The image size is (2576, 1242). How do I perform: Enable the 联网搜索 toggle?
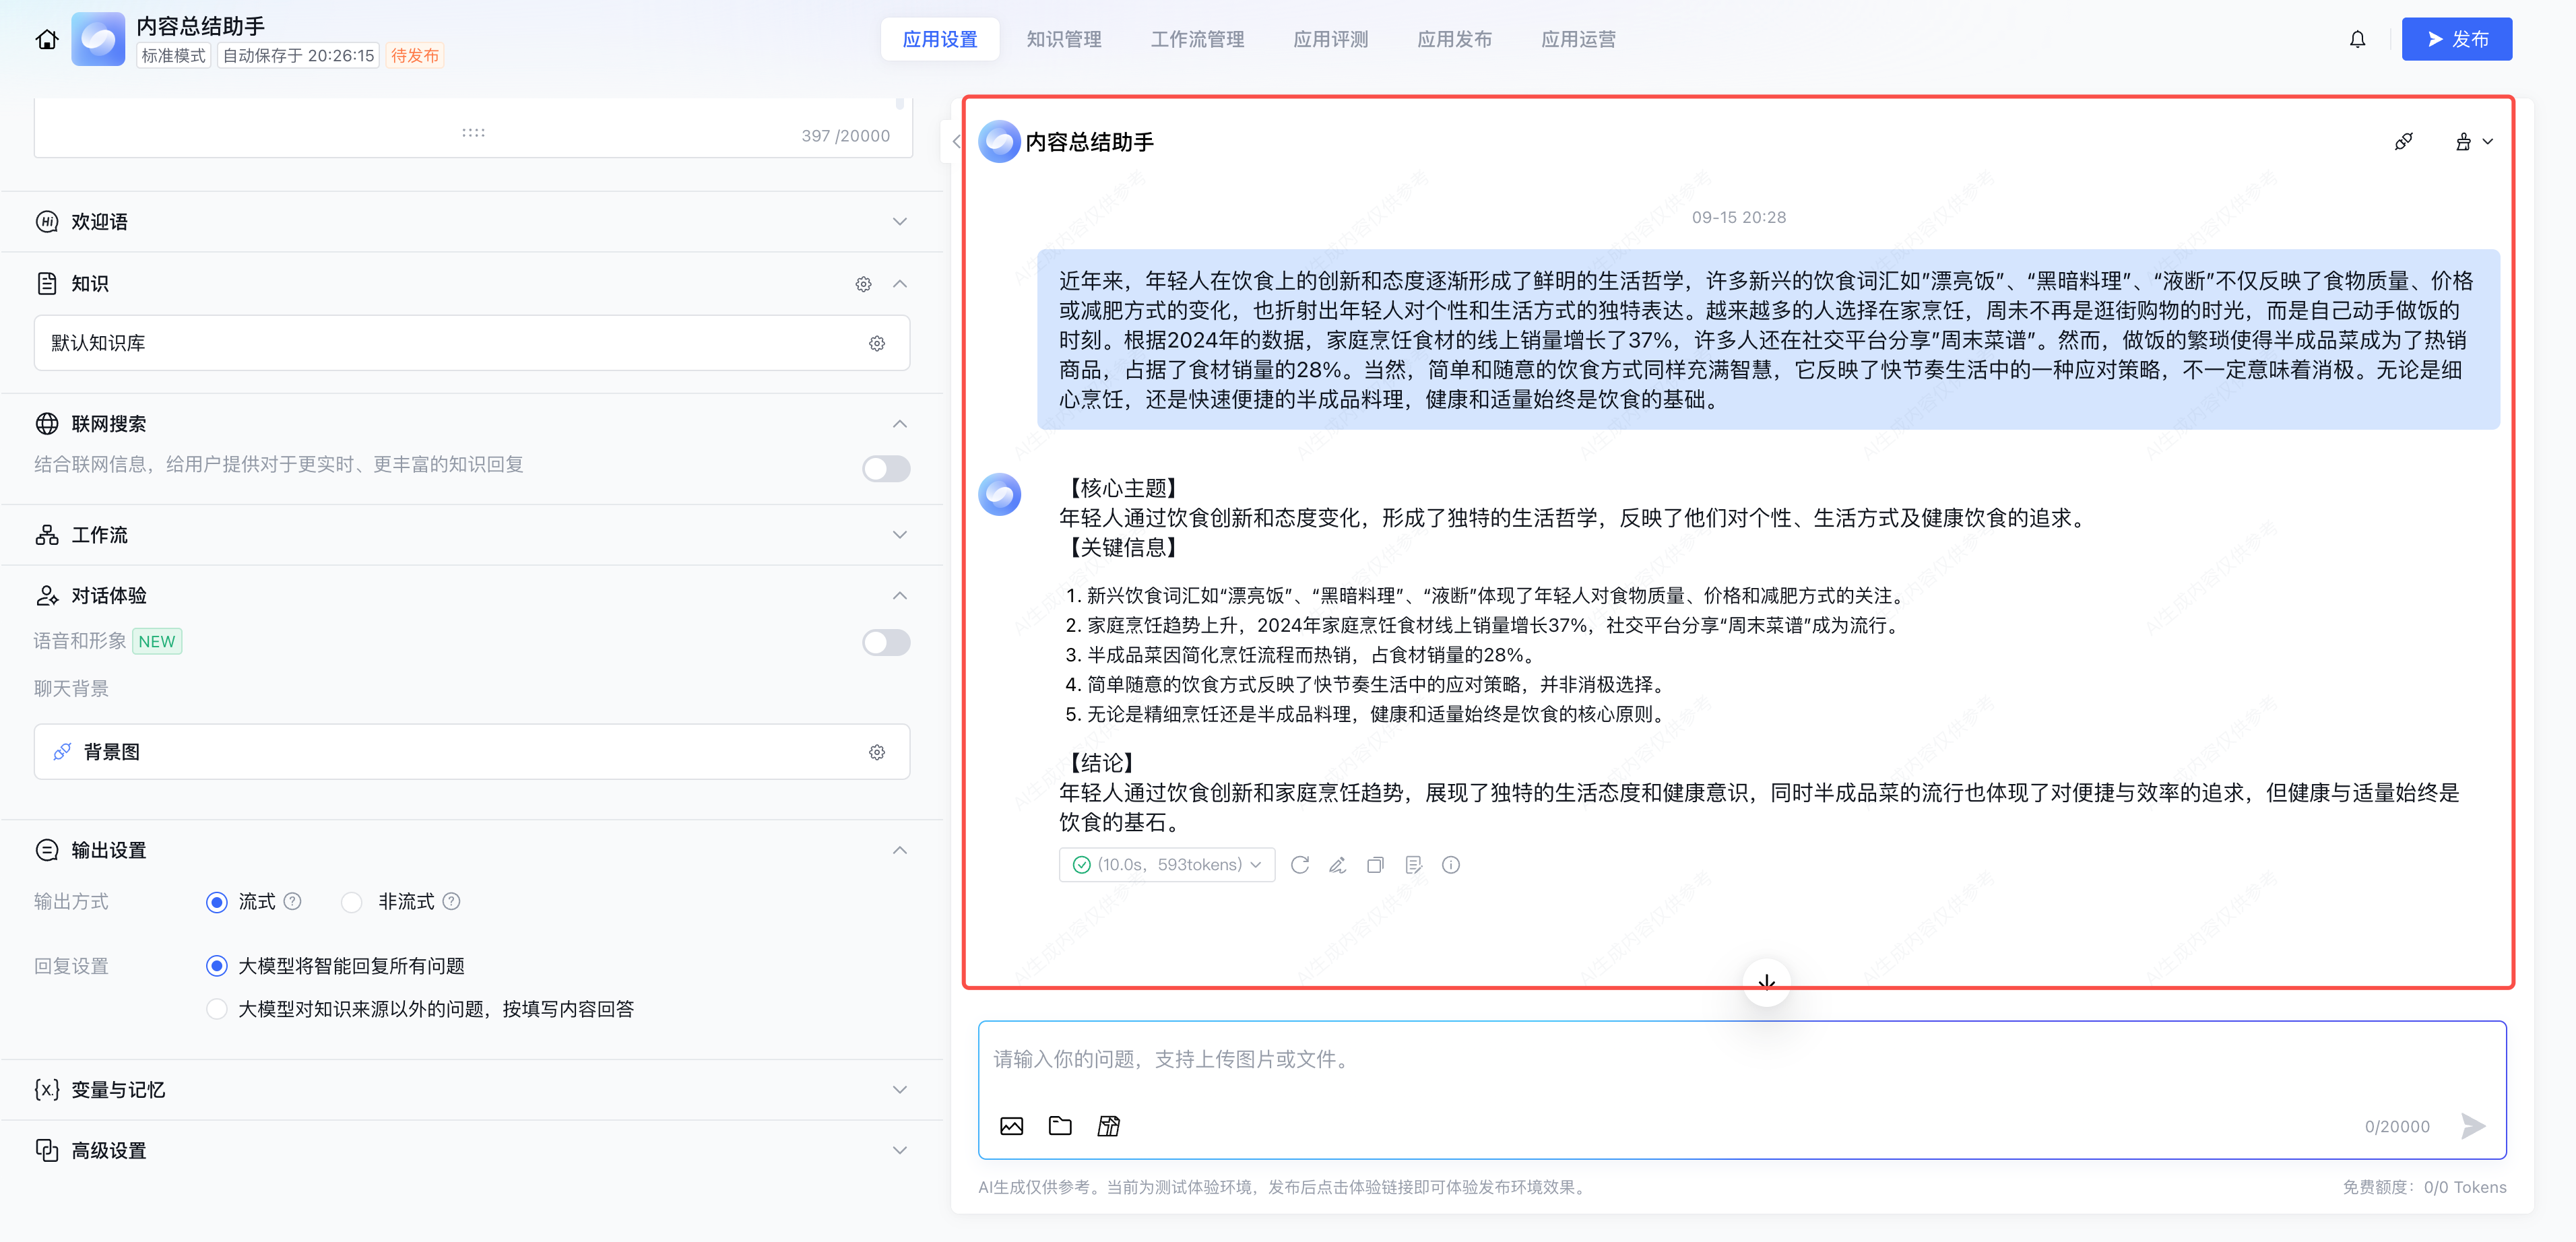(x=886, y=468)
